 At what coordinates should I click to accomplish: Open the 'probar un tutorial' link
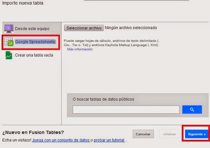point(109,140)
